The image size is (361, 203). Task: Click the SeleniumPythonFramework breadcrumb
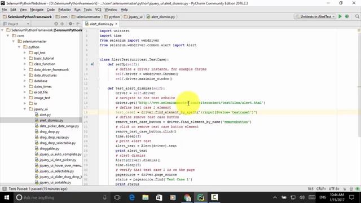(27, 17)
